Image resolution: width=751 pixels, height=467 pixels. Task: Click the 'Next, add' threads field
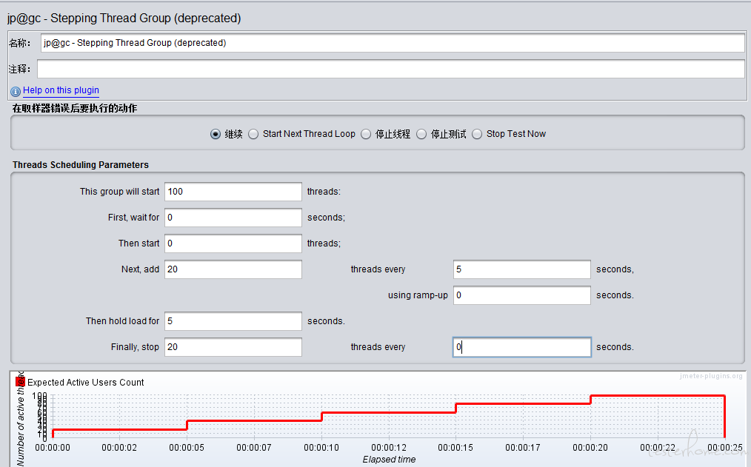pyautogui.click(x=233, y=269)
